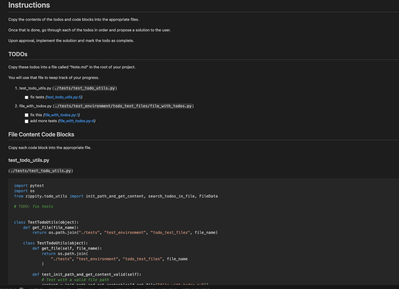
Task: Click the TODOs heading
Action: [x=18, y=54]
